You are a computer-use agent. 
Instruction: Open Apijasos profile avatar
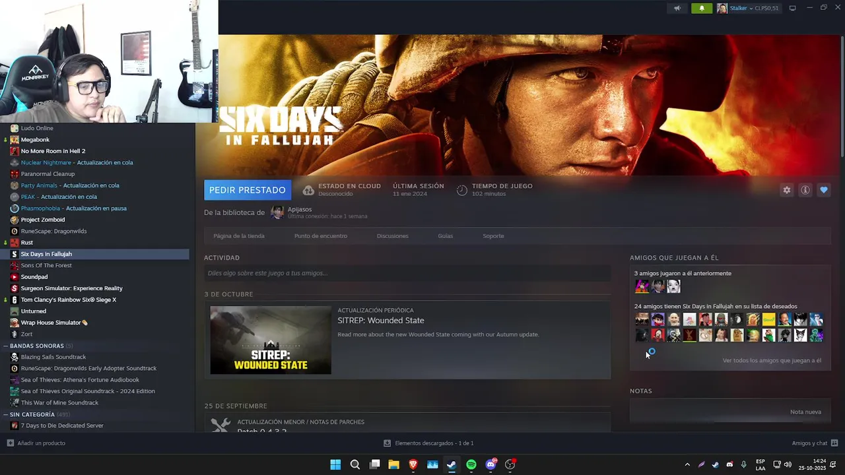277,212
